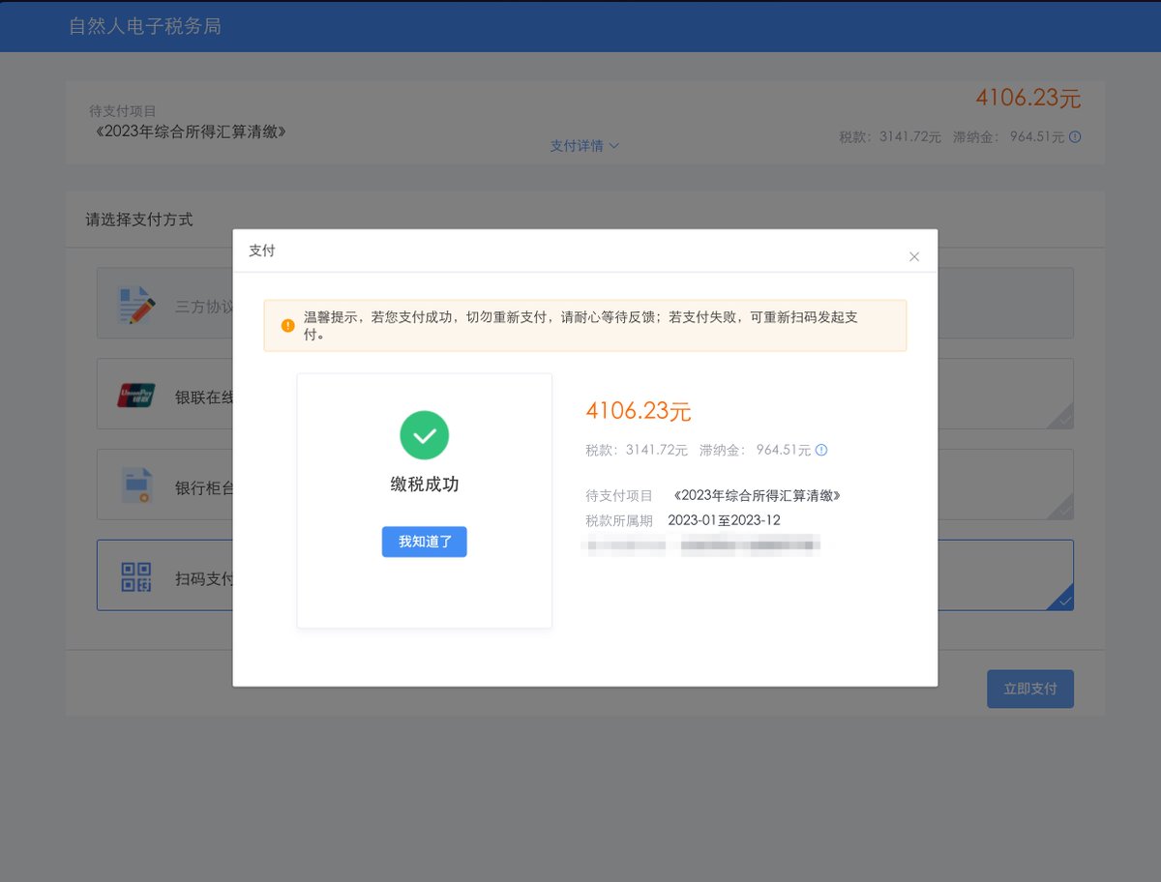This screenshot has width=1161, height=882.
Task: Click the 请选择支付方式 heading
Action: click(x=139, y=220)
